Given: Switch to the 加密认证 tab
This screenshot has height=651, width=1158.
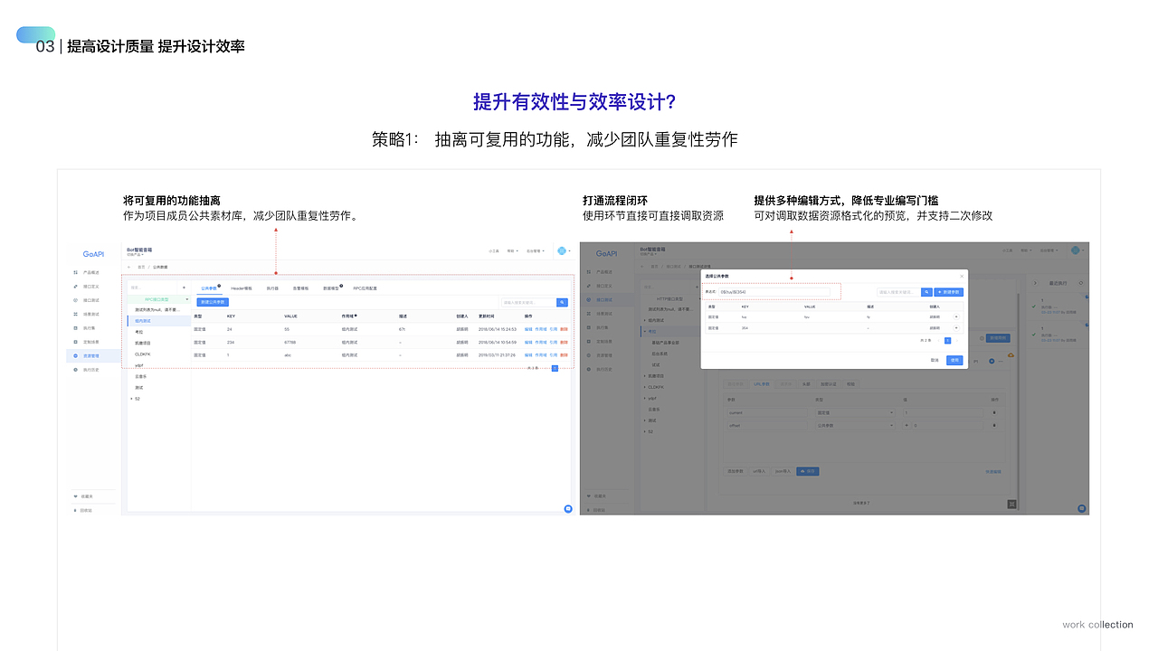Looking at the screenshot, I should (x=829, y=384).
